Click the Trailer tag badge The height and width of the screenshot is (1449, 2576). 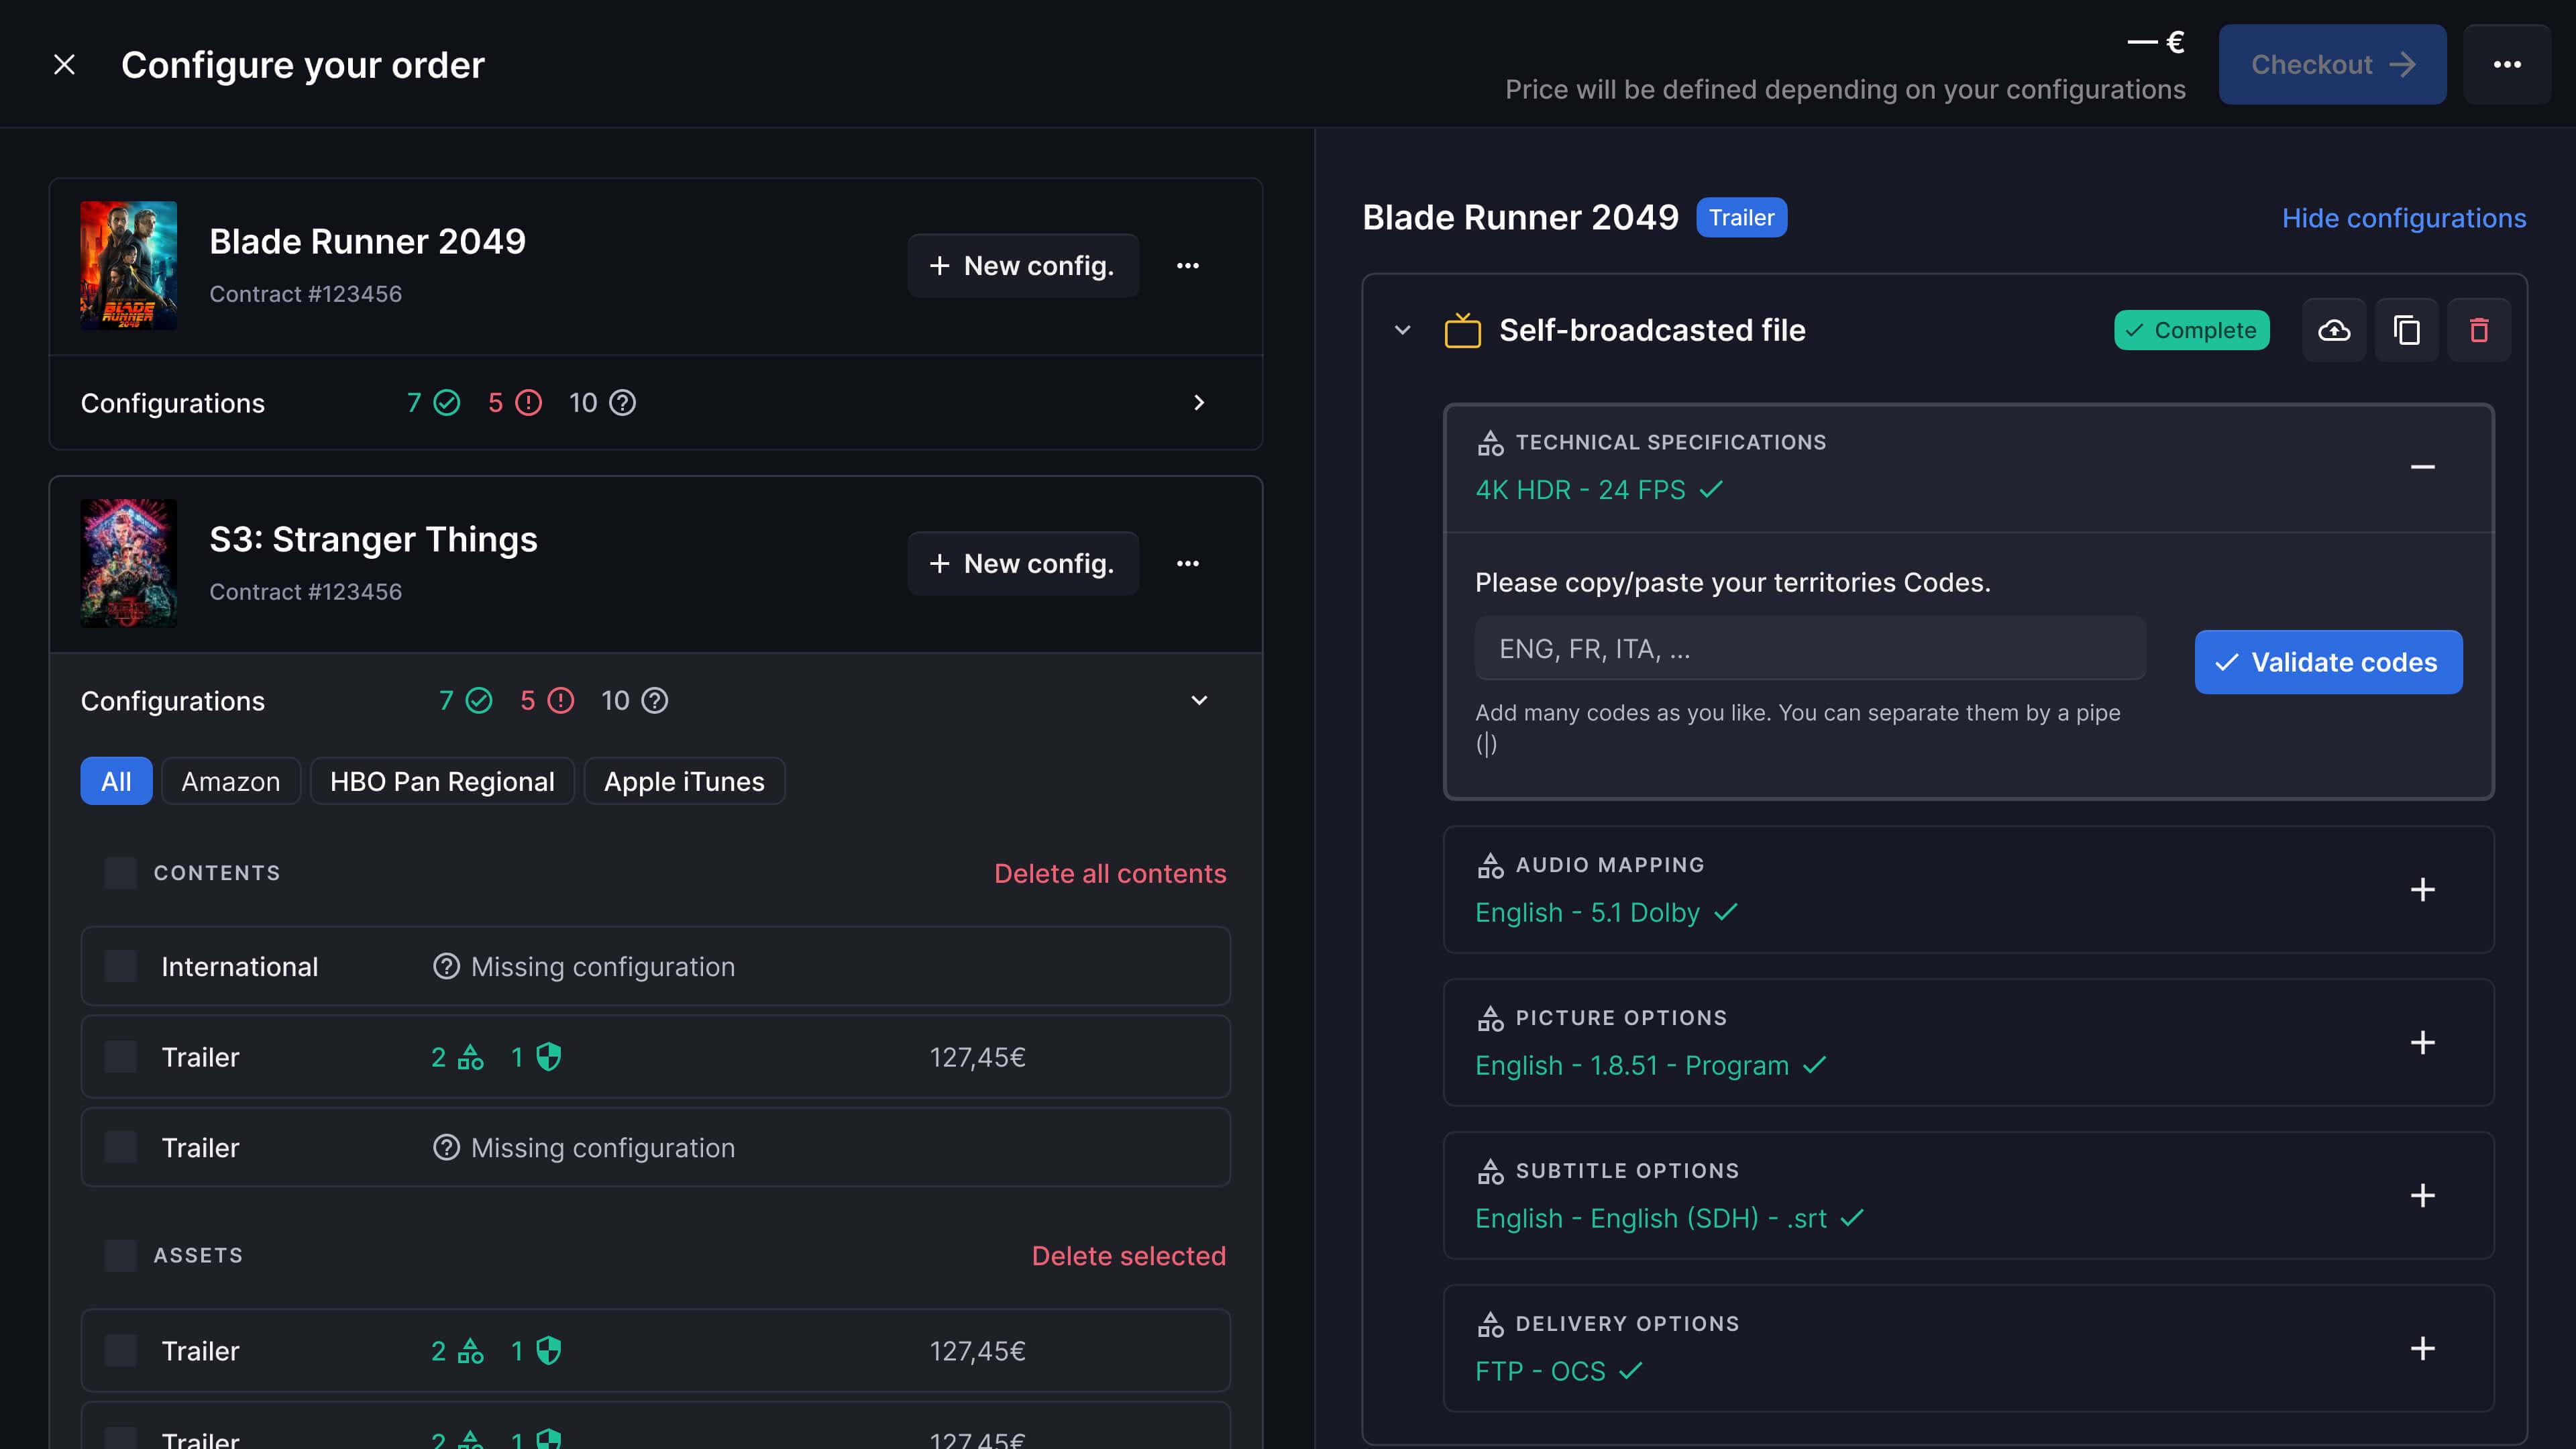[1741, 218]
